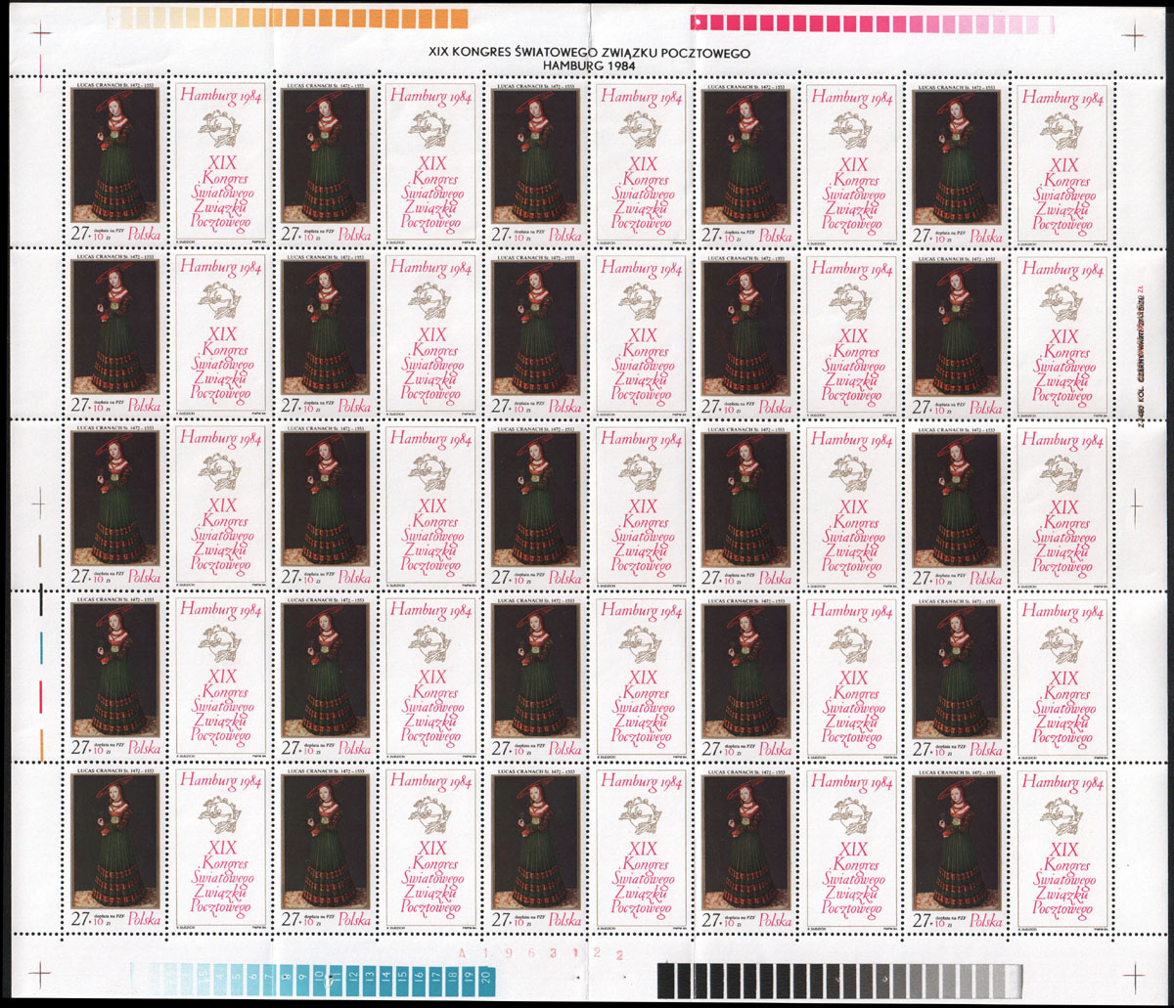Click the cyan square numbered 13
The height and width of the screenshot is (1008, 1174).
[369, 981]
